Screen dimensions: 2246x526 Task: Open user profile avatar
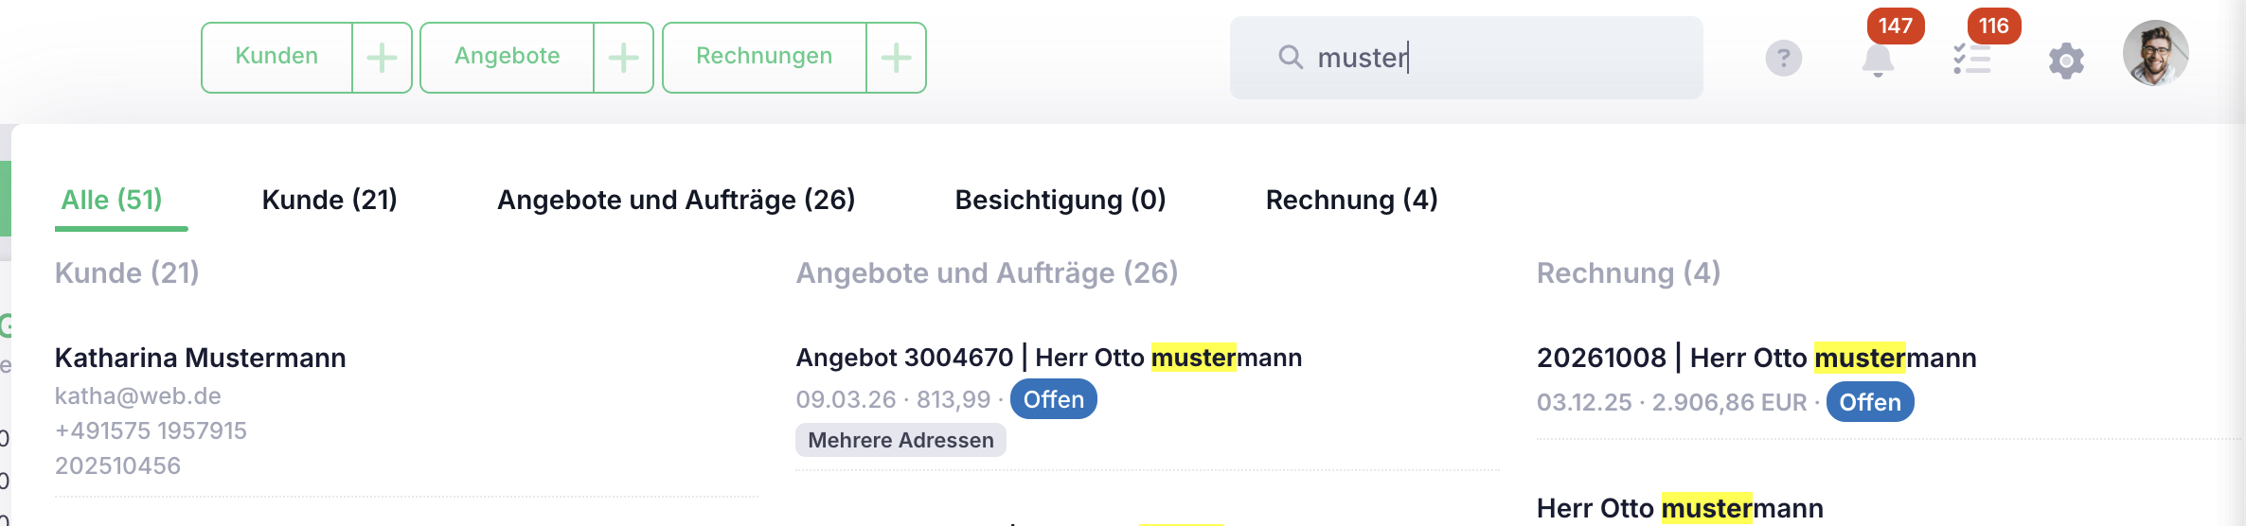point(2155,53)
